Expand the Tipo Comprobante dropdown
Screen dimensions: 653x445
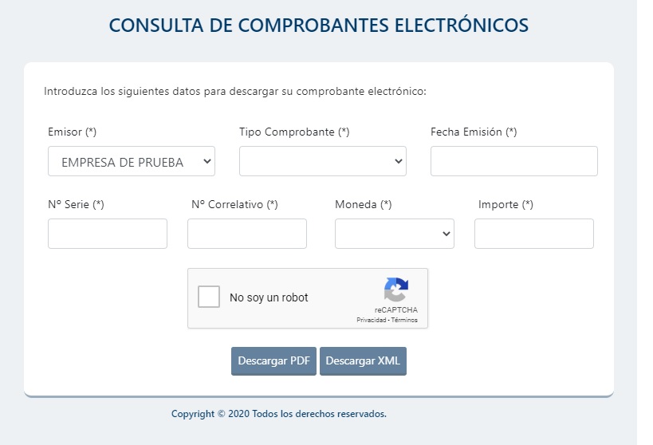[323, 161]
